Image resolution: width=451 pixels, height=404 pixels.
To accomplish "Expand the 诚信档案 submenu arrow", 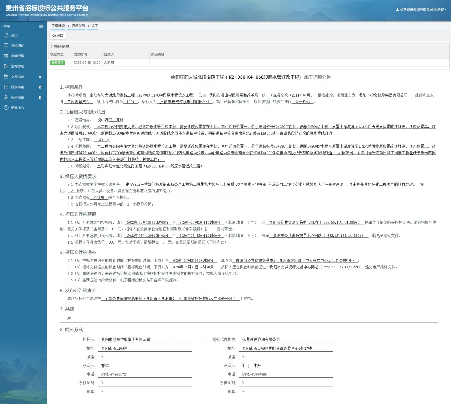I will 40,87.
